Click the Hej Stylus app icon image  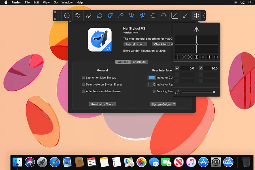pyautogui.click(x=100, y=40)
